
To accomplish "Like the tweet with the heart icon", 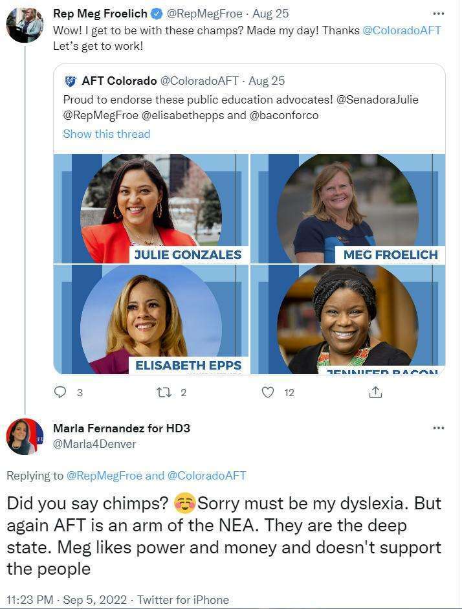I will coord(267,392).
